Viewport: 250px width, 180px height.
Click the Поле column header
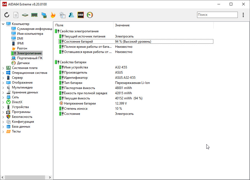tap(83, 25)
